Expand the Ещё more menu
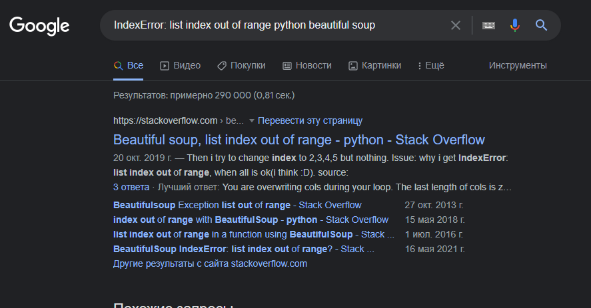 430,65
